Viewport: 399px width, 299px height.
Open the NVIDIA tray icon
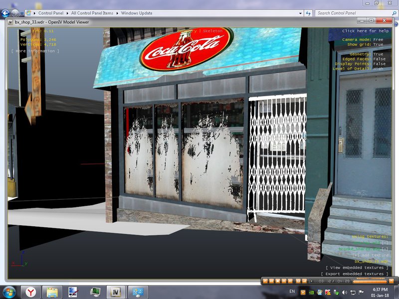coord(311,293)
